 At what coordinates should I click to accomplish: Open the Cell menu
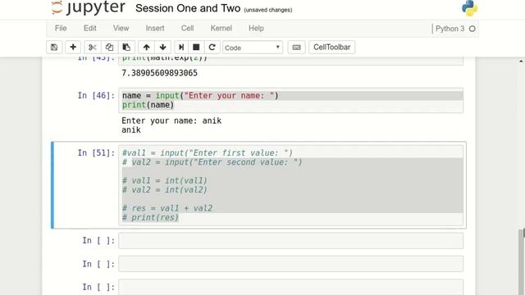(x=188, y=28)
